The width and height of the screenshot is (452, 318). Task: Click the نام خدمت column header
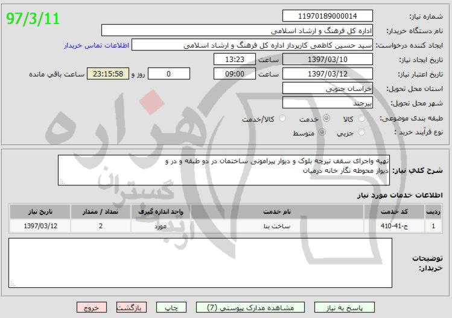[277, 212]
